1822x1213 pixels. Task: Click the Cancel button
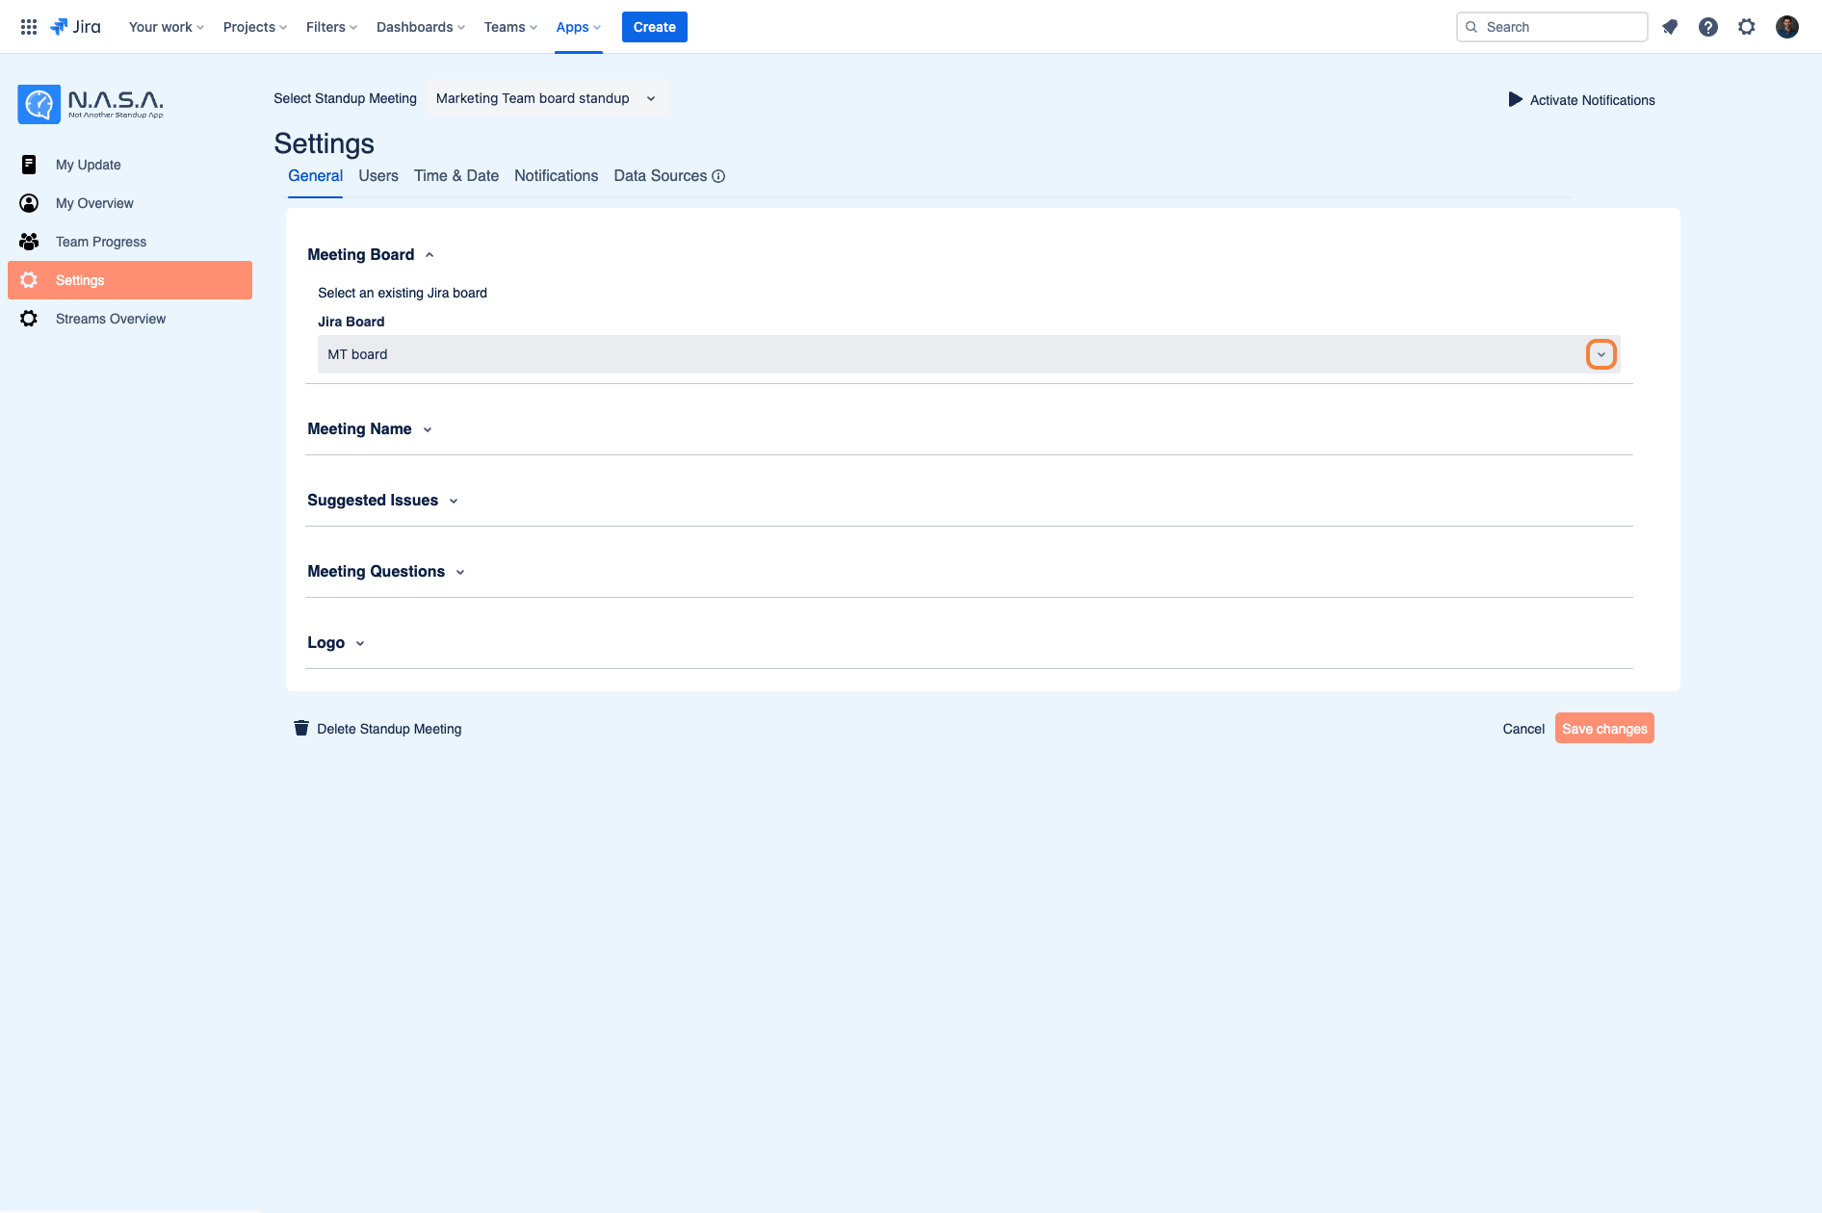click(1523, 729)
